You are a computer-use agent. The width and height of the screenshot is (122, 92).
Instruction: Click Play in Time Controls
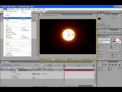[105, 33]
